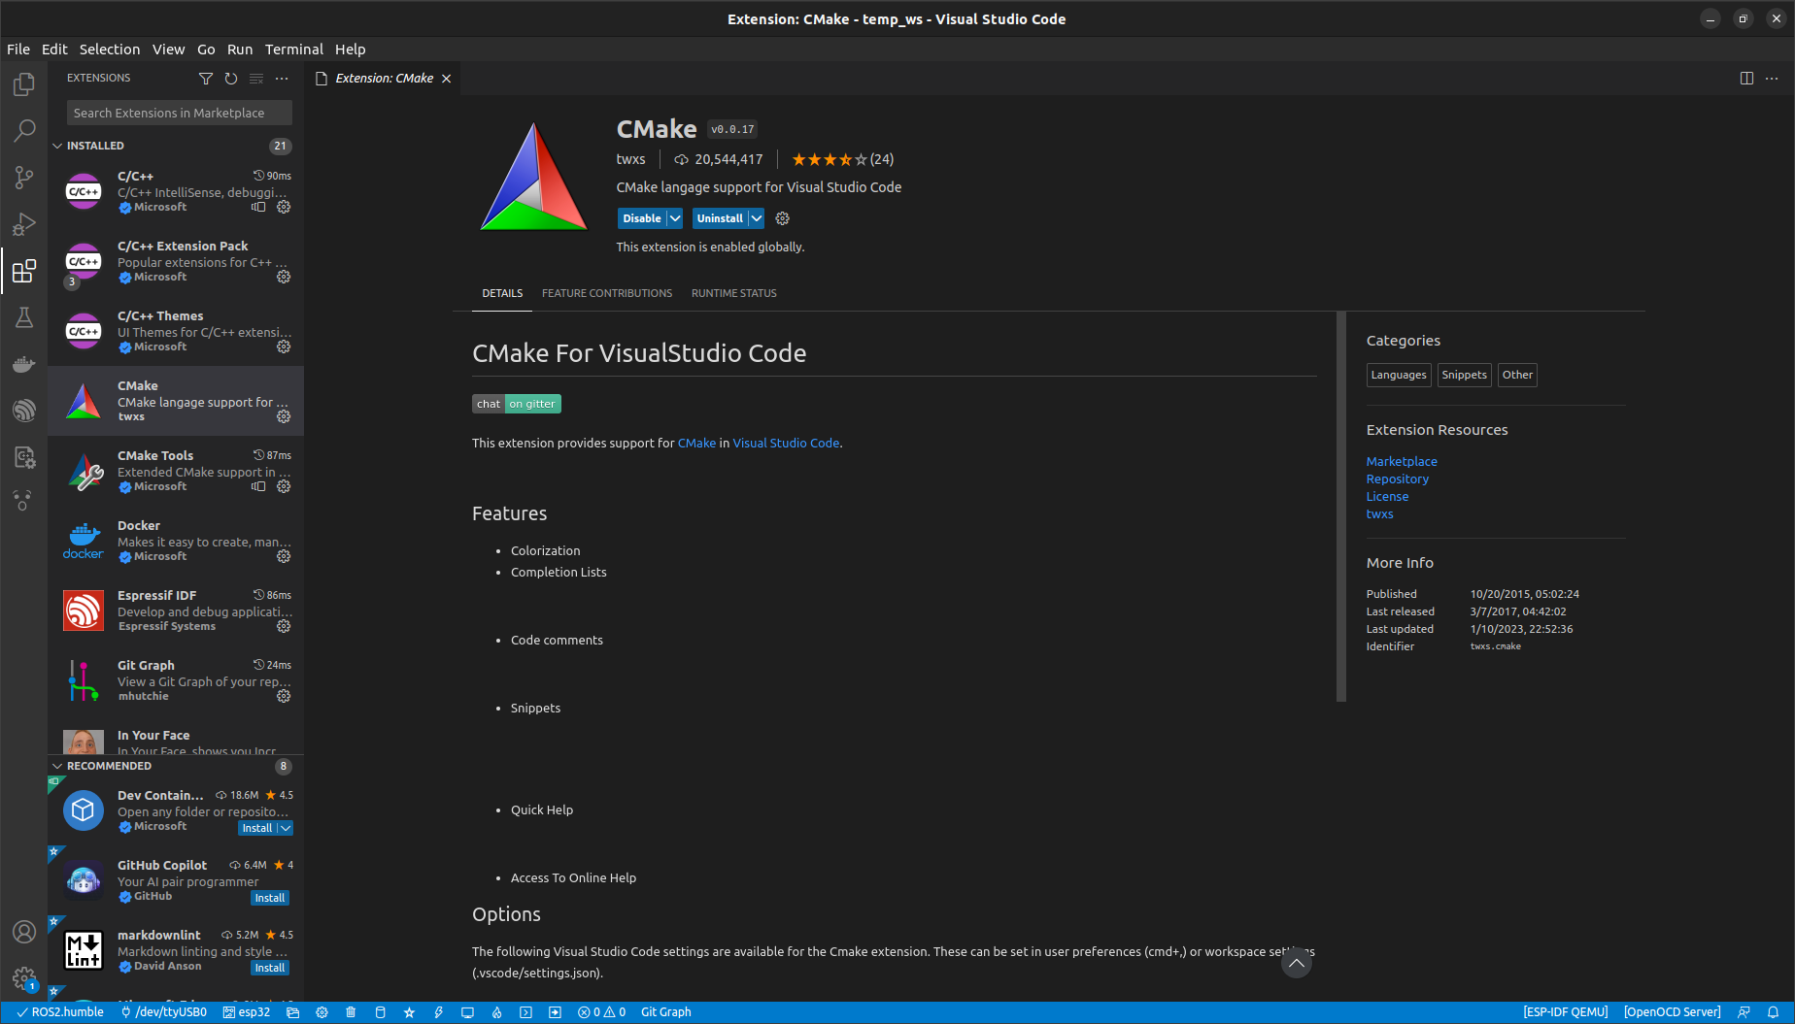Screen dimensions: 1795x1024
Task: Open the Terminal menu
Action: [x=293, y=50]
